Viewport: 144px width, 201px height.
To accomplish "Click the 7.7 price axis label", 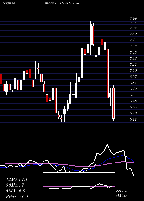I will pos(132,40).
